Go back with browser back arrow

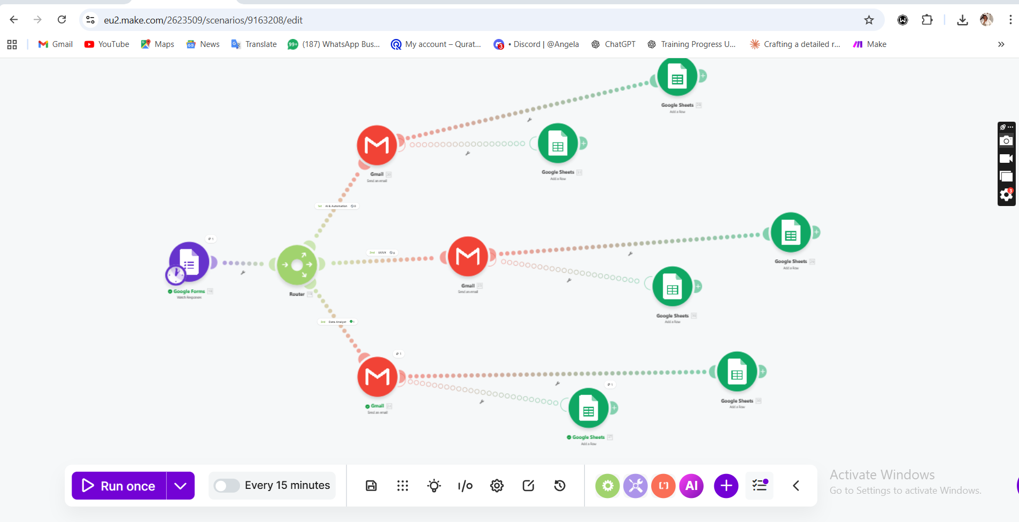pyautogui.click(x=14, y=20)
